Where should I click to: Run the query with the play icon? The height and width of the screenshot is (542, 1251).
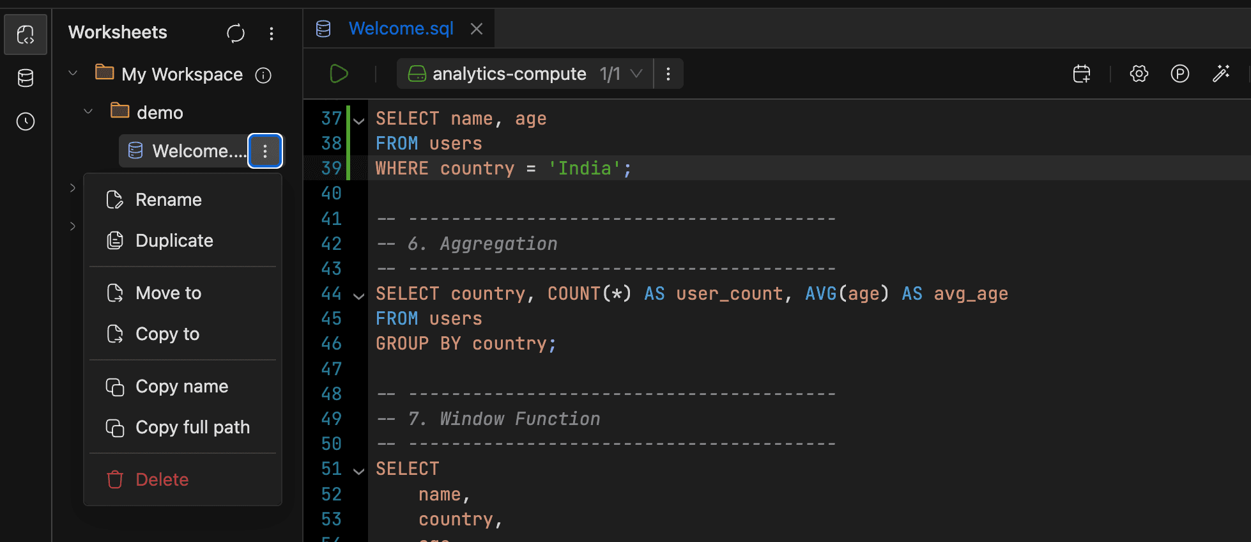click(x=339, y=74)
